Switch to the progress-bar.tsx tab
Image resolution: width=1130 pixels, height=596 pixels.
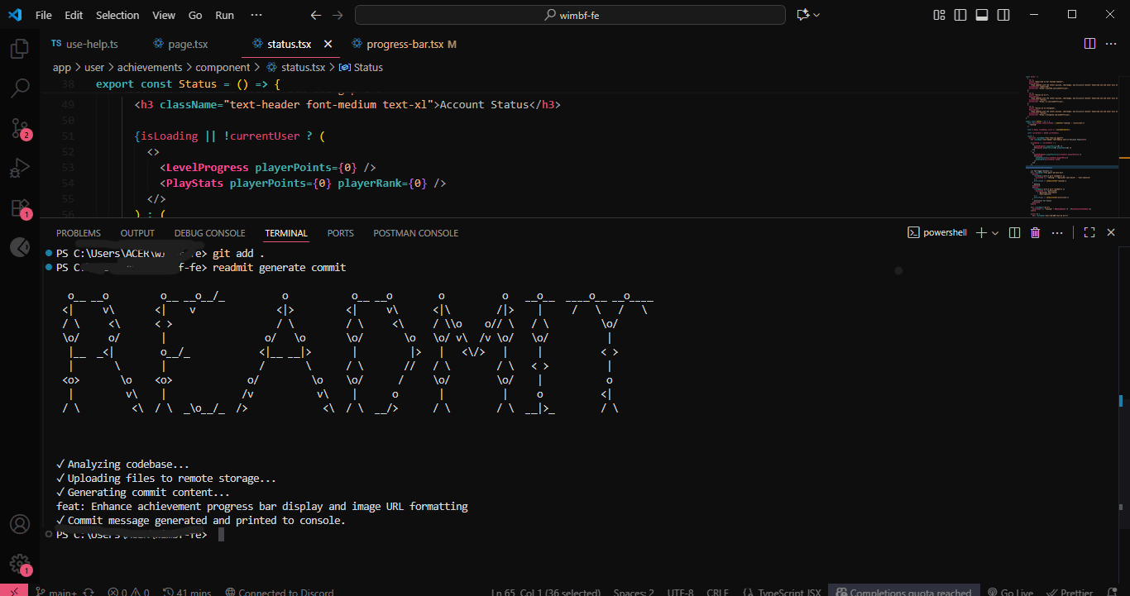(x=405, y=44)
